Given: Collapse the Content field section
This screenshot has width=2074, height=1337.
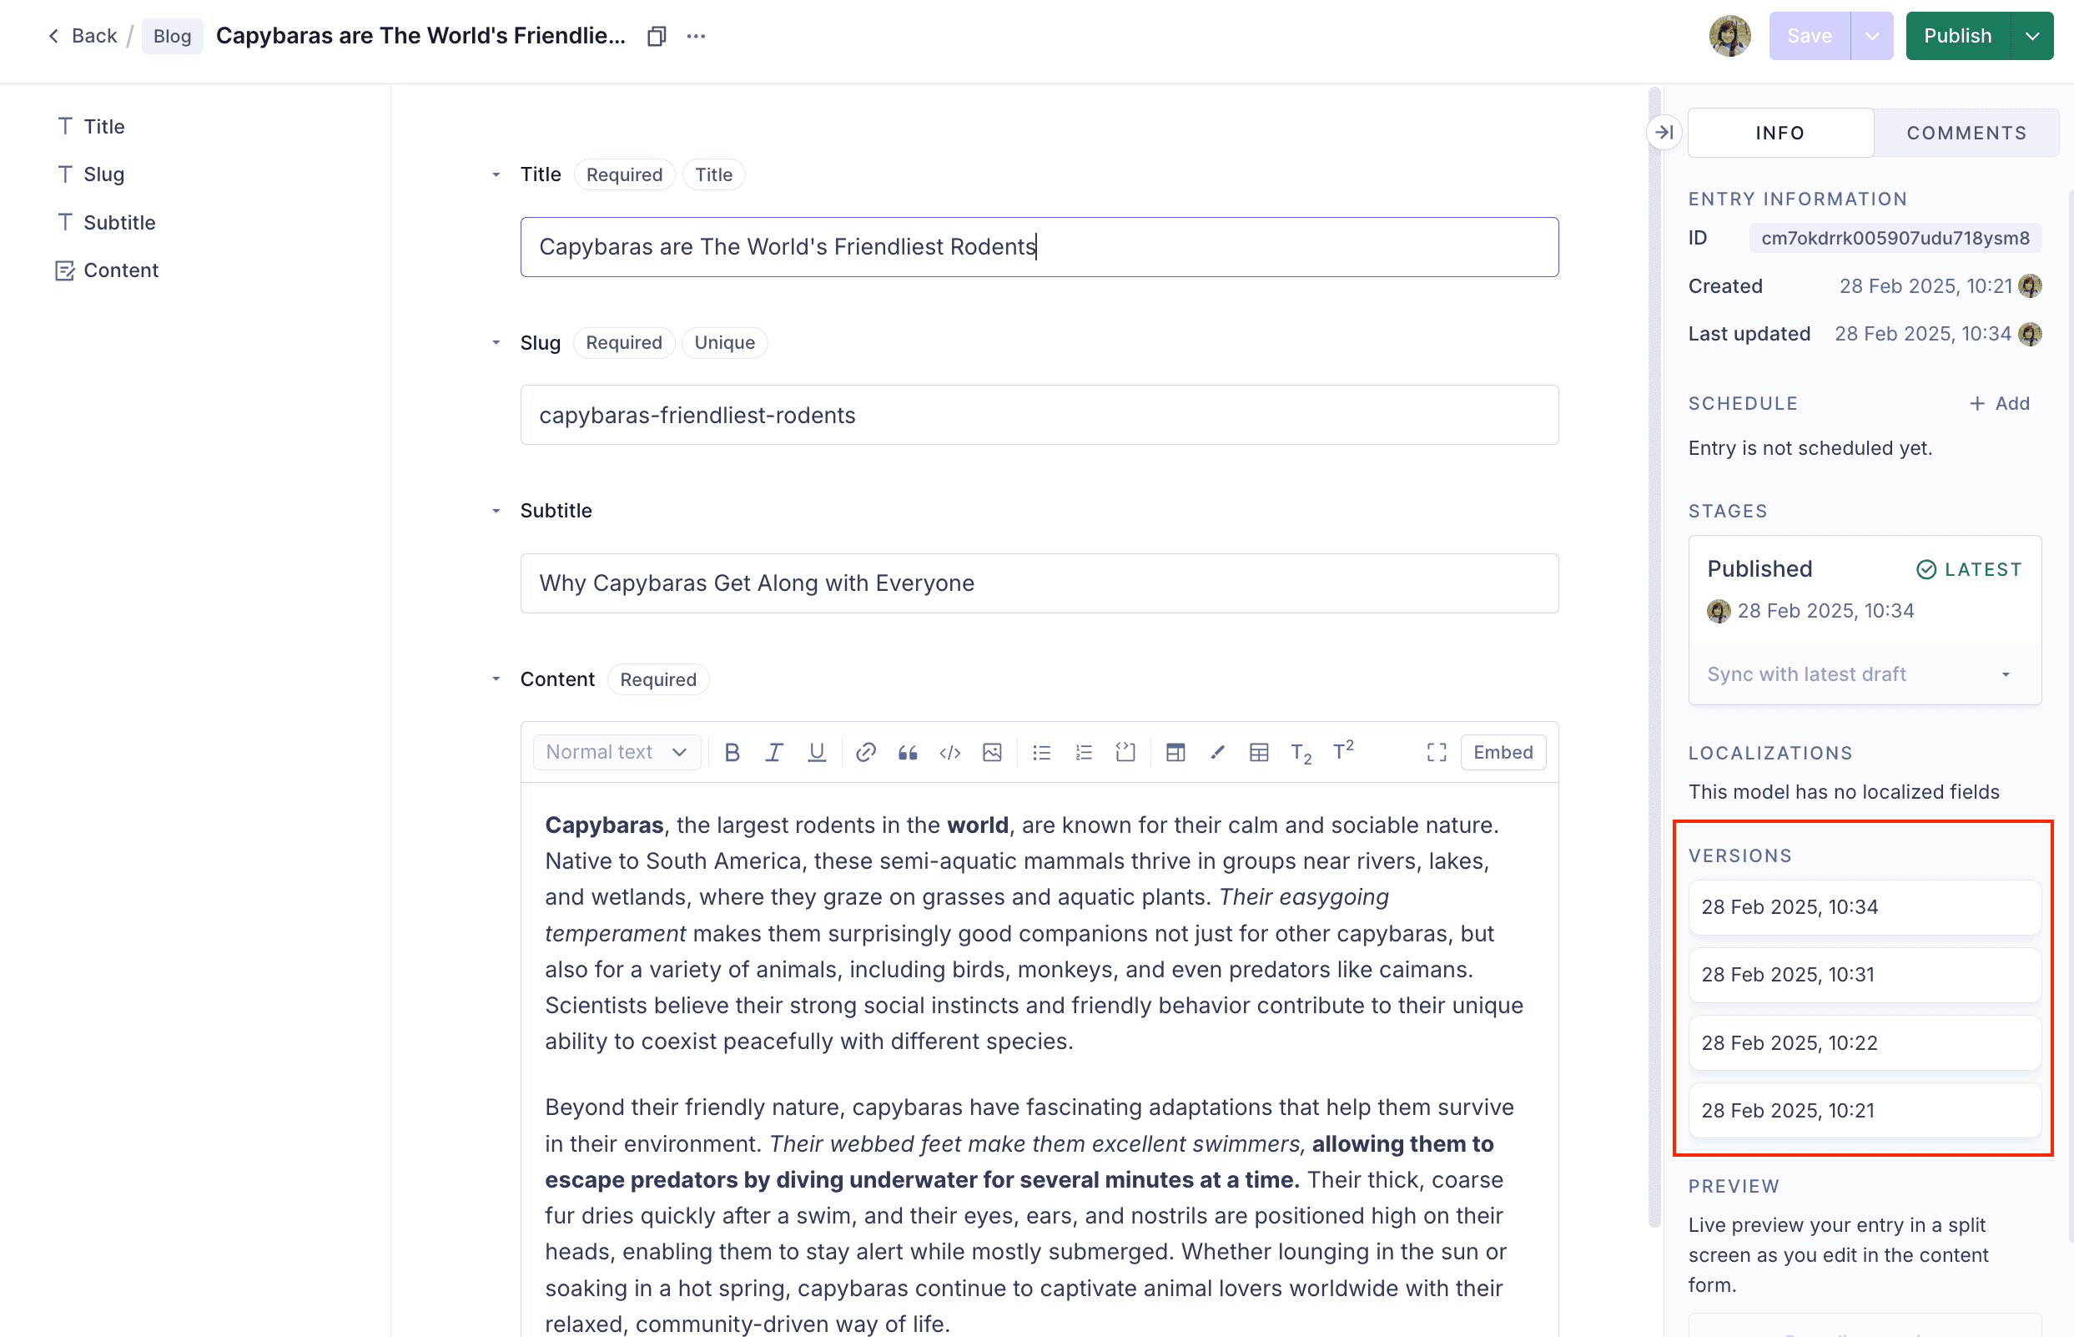Looking at the screenshot, I should (x=496, y=679).
